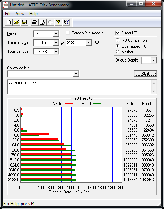Image resolution: width=164 pixels, height=209 pixels.
Task: Activate the context help arrow icon
Action: (x=66, y=22)
